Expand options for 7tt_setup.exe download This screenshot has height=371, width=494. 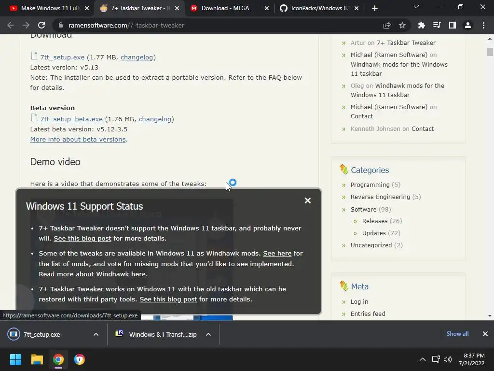tap(96, 334)
